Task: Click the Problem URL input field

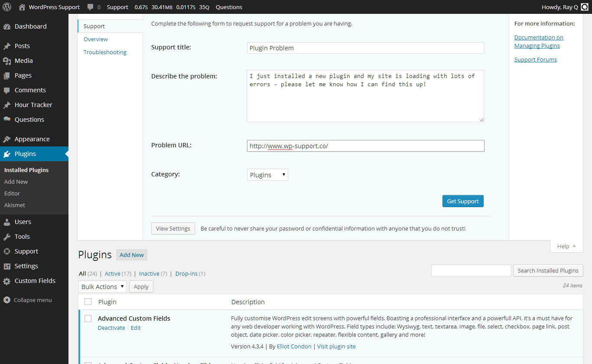Action: [x=365, y=146]
